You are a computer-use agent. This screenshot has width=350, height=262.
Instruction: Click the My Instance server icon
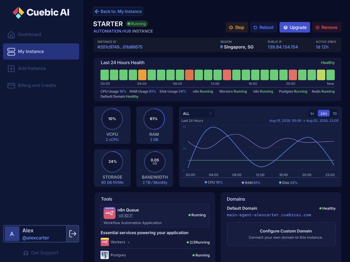(11, 51)
